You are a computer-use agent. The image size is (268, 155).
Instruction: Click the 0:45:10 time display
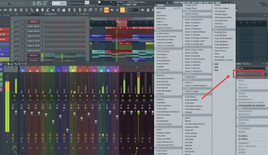coord(39,3)
